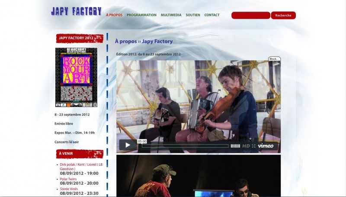Click the Japy Factory logo
346x197 pixels.
point(76,12)
